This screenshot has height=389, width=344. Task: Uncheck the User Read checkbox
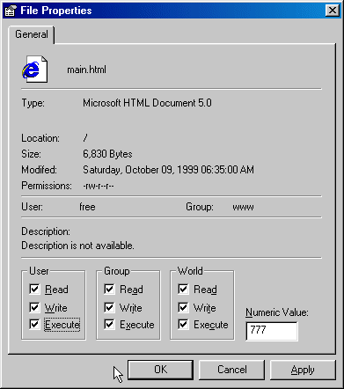click(x=34, y=290)
